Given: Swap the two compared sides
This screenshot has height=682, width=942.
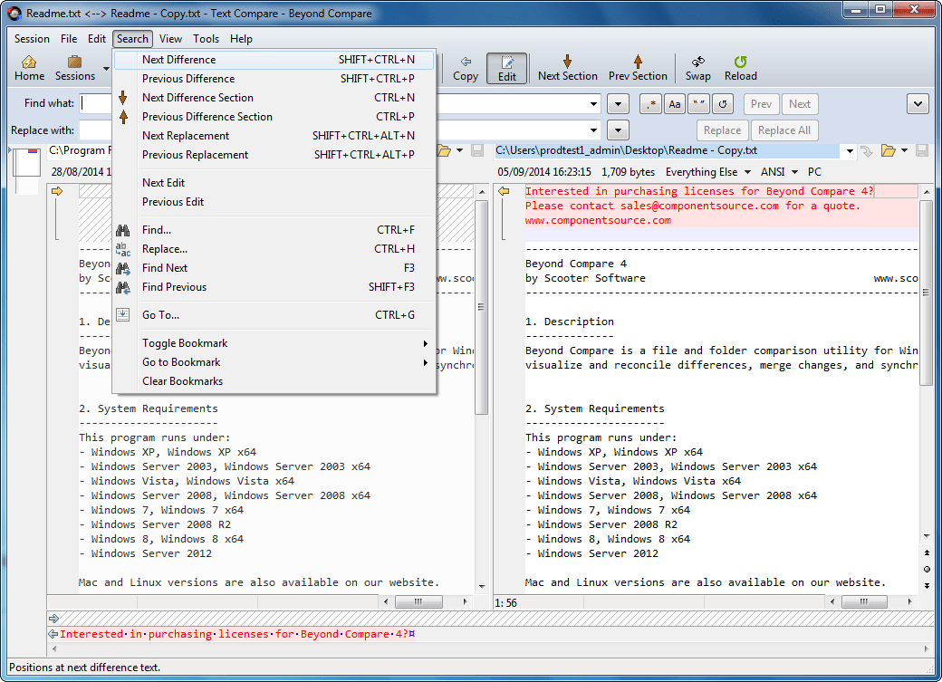Looking at the screenshot, I should 697,62.
